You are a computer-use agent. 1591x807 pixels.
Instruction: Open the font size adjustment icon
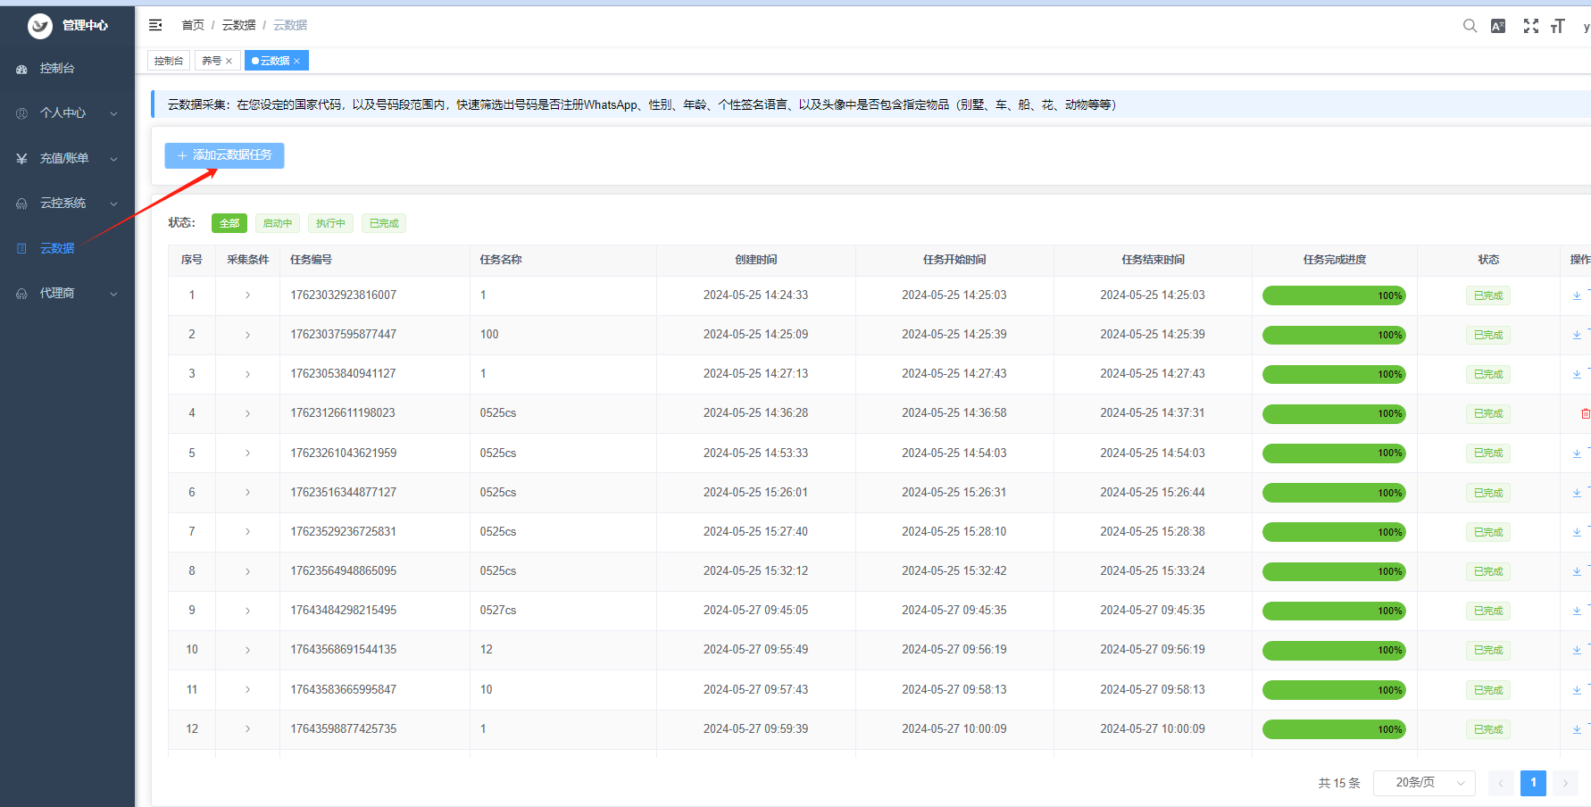point(1558,26)
